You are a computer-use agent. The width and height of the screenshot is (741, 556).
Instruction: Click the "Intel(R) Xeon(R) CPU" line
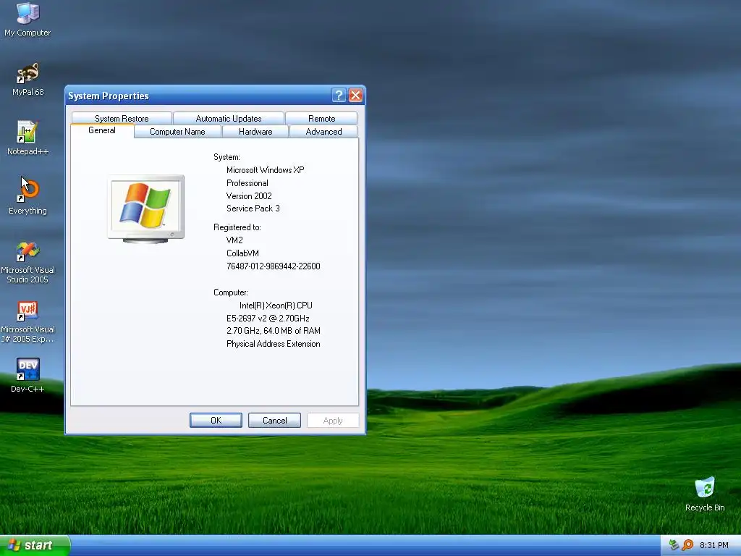coord(276,306)
